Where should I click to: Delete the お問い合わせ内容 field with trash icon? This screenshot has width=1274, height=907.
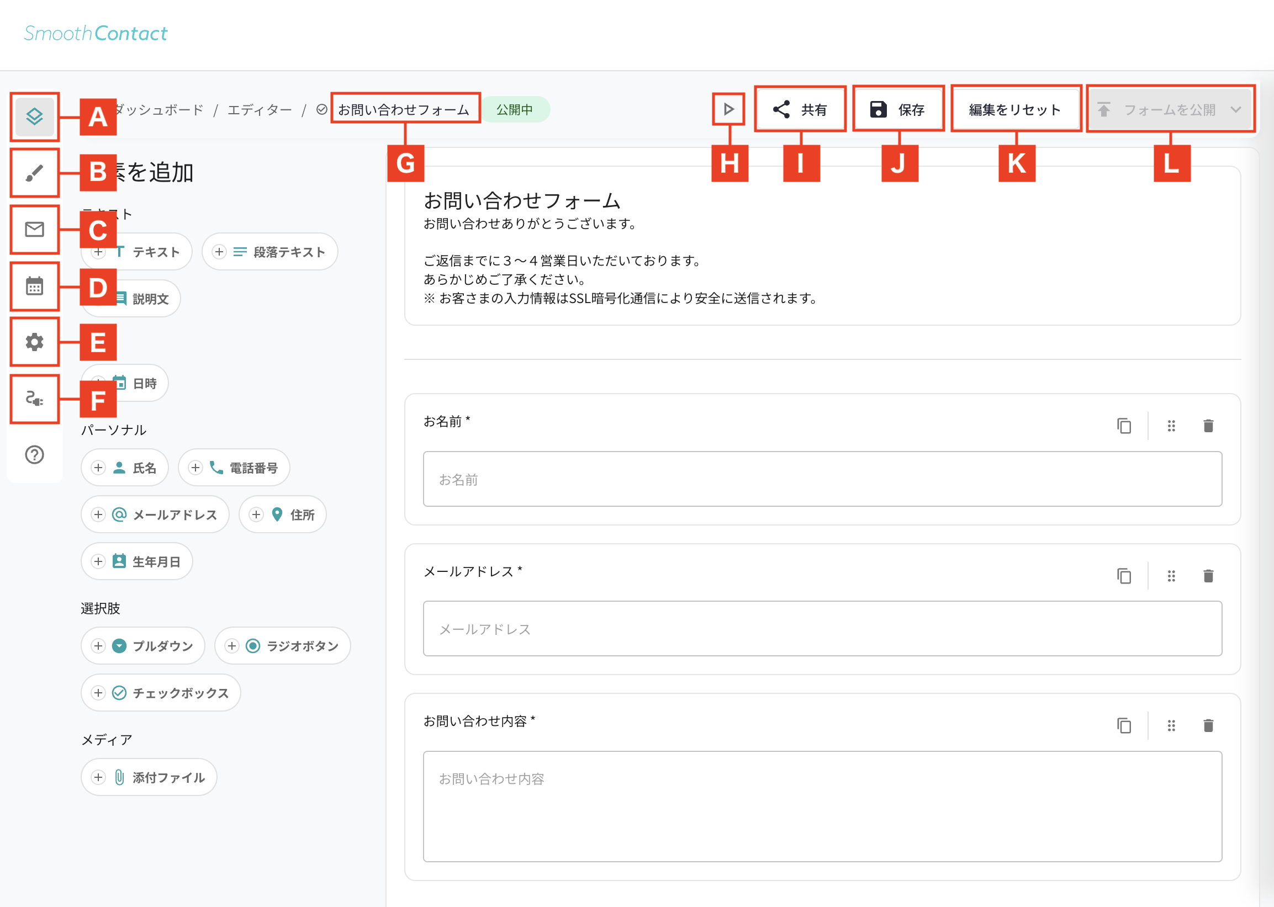click(1208, 725)
